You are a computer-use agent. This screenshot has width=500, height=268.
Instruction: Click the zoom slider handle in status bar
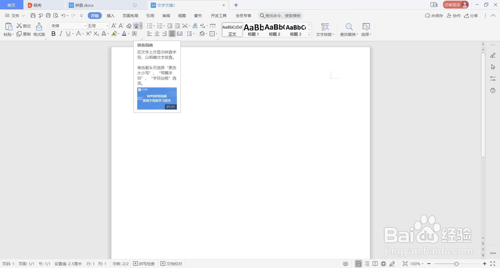(456, 264)
